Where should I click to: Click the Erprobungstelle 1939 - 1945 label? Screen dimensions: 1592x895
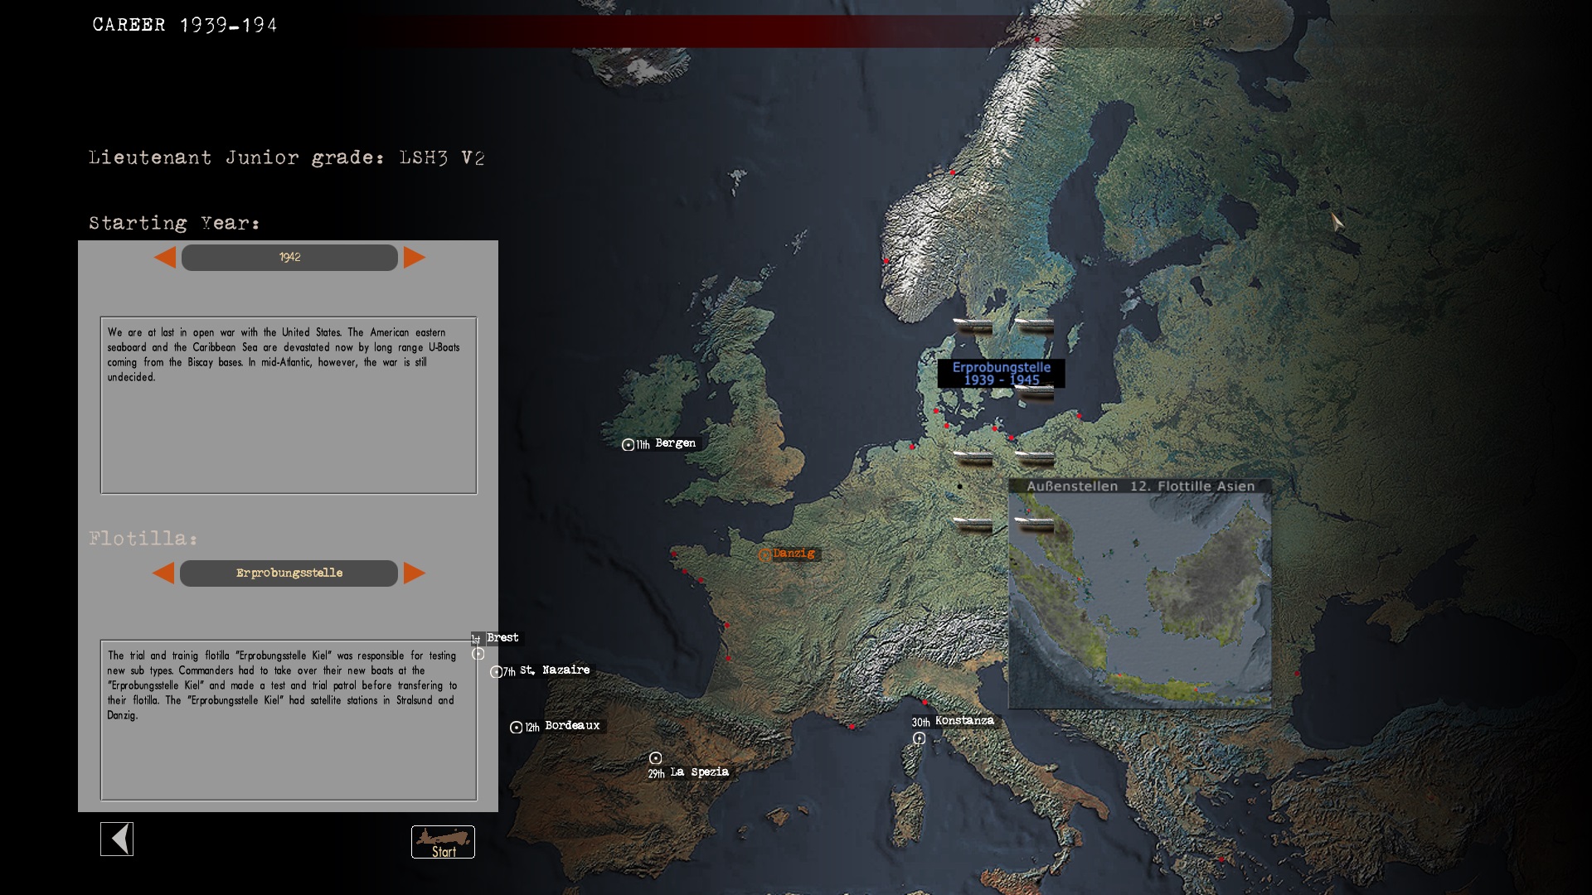click(x=1001, y=374)
